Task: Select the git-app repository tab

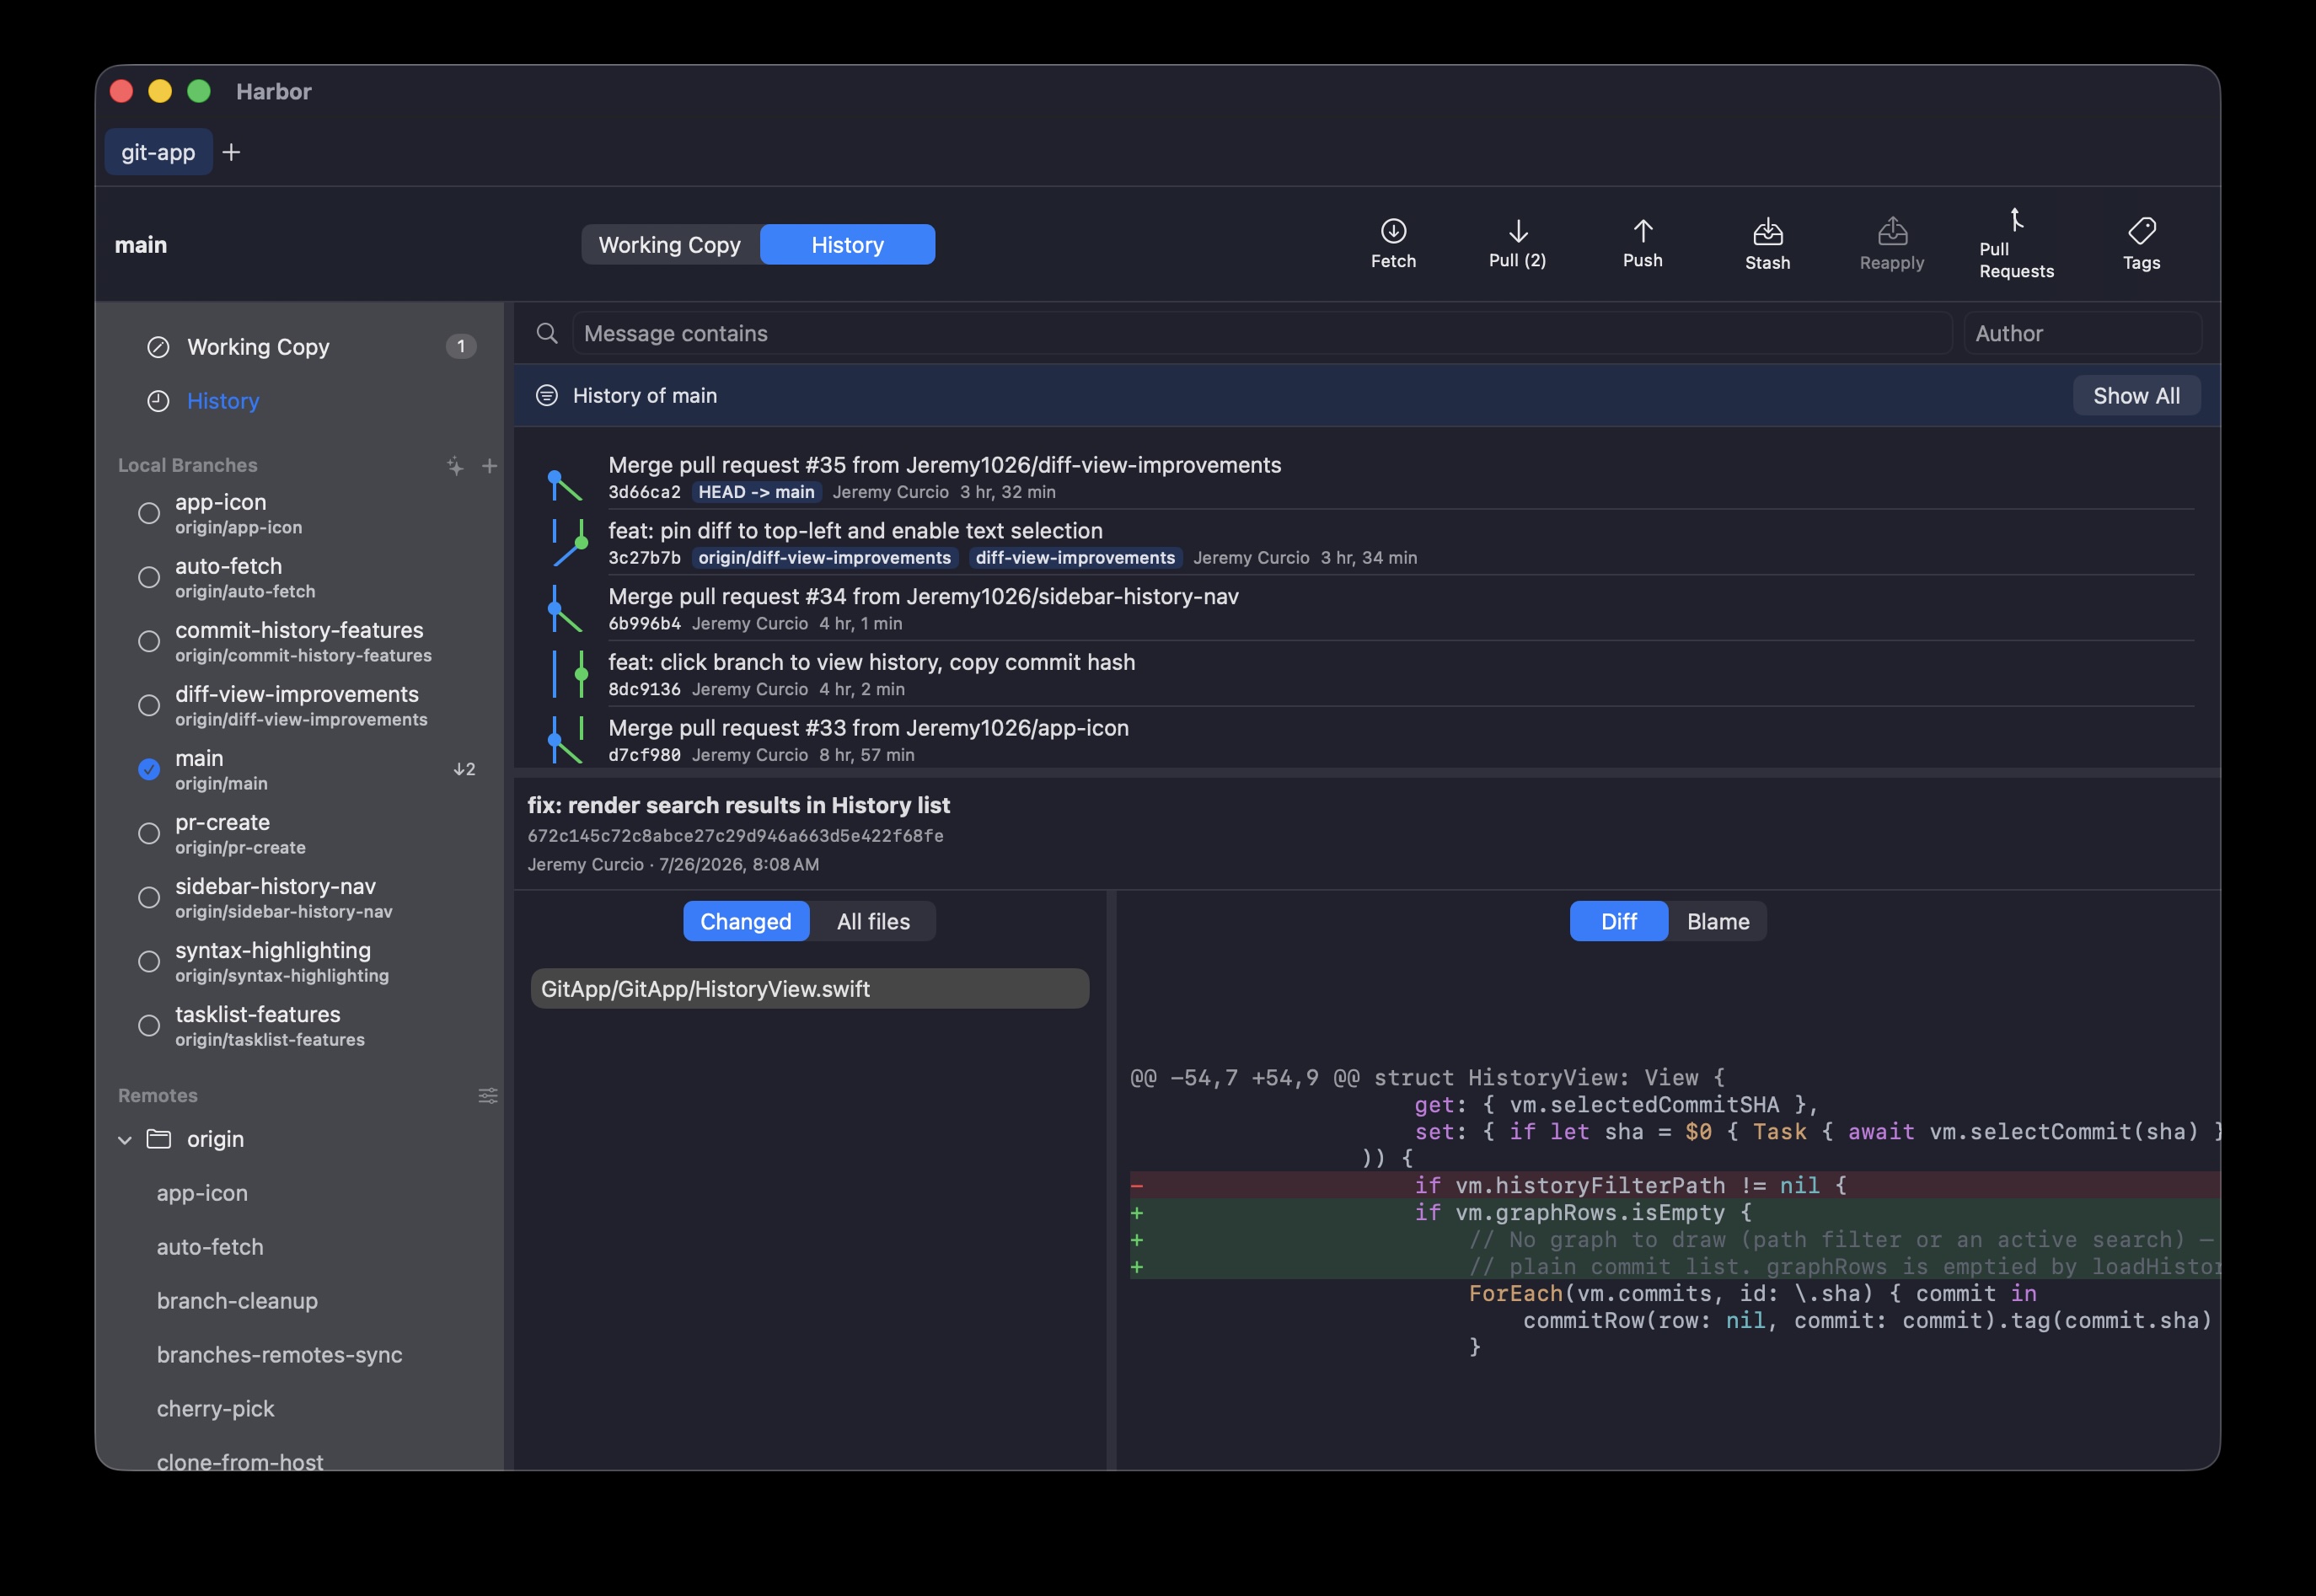Action: (158, 152)
